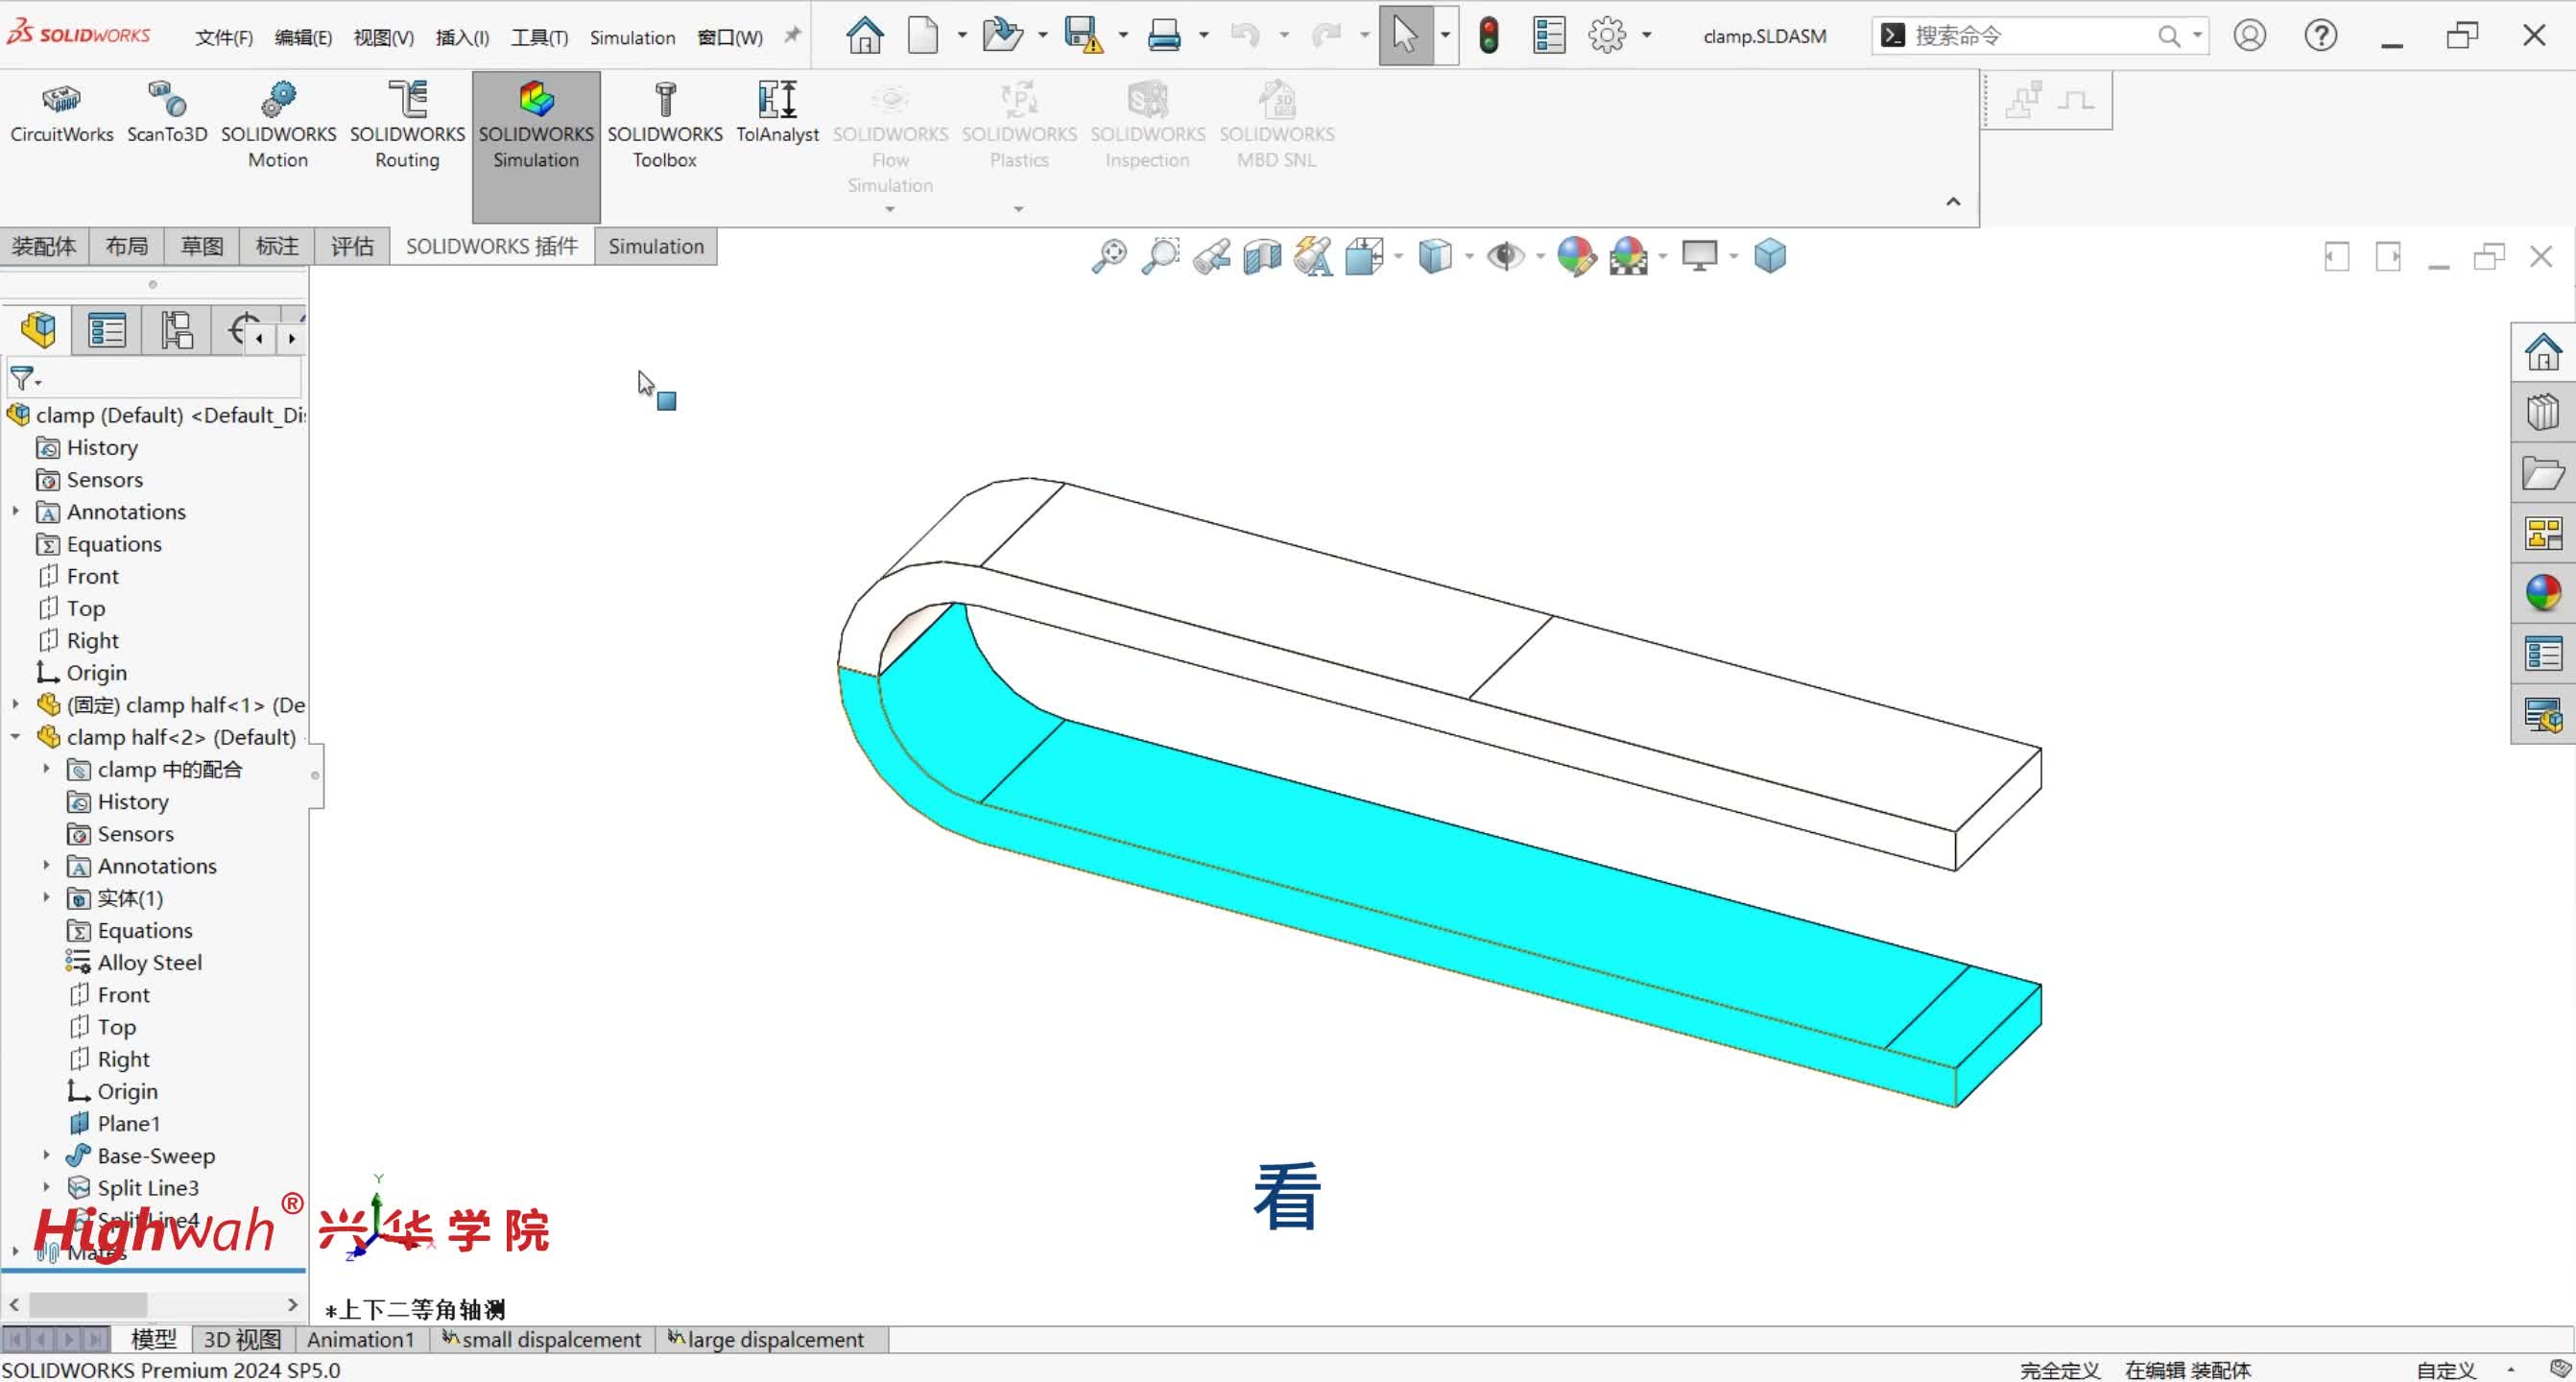The width and height of the screenshot is (2576, 1382).
Task: Collapse the clamp half<2> tree node
Action: 15,737
